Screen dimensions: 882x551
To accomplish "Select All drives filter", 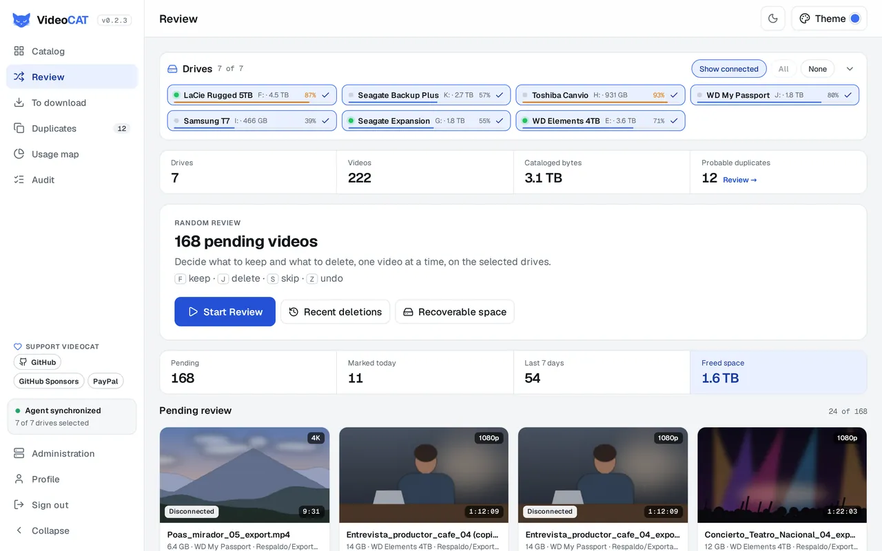I will [x=783, y=69].
